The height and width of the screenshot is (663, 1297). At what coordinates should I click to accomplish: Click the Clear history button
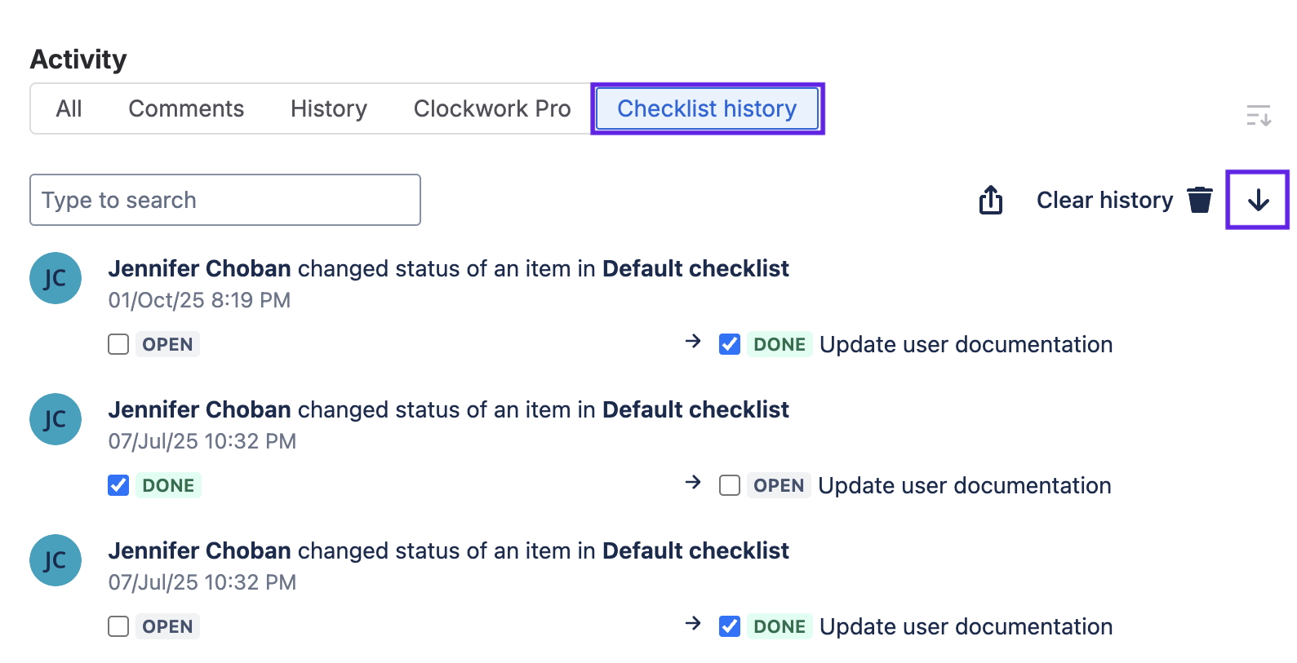pos(1104,200)
